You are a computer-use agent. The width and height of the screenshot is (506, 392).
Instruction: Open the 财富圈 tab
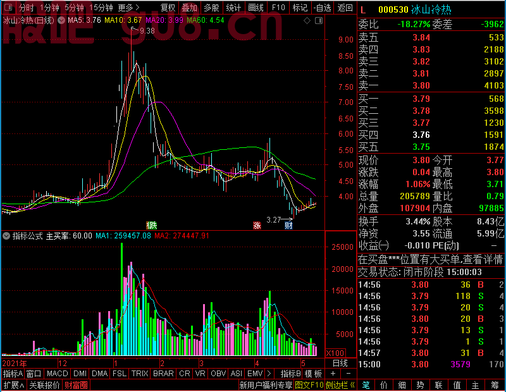click(76, 385)
